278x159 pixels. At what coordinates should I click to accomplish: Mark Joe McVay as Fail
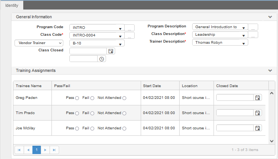(92, 129)
